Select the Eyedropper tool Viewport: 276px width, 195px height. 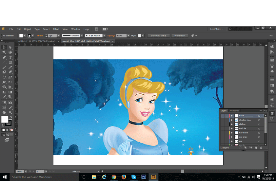coord(4,97)
